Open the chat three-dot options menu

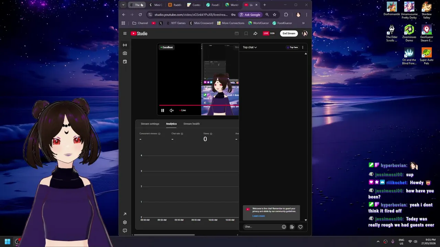(302, 47)
